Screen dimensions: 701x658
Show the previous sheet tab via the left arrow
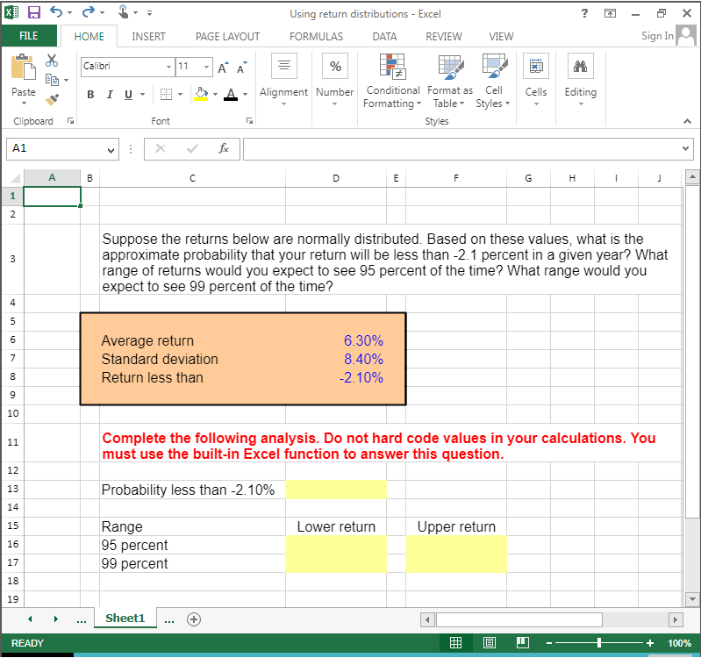click(30, 619)
